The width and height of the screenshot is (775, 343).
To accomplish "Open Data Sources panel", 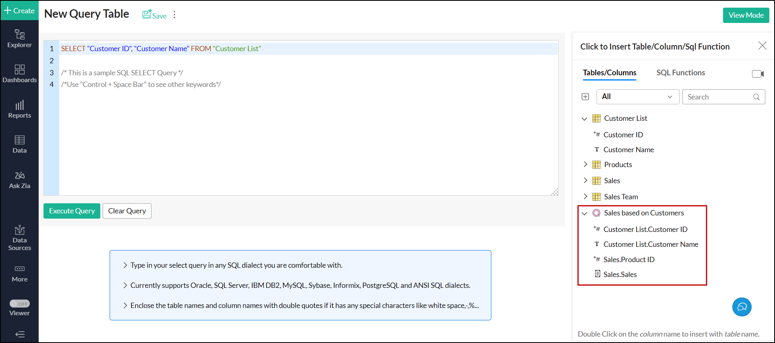I will coord(19,238).
